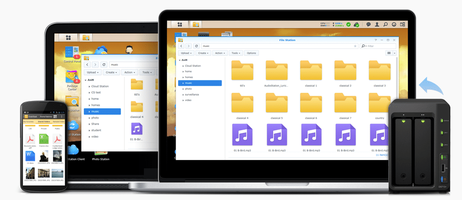
Task: Go back in back laptop File Station
Action: pos(87,64)
